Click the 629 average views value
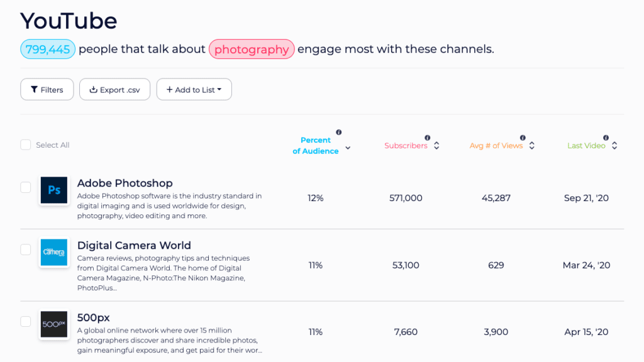This screenshot has width=644, height=362. tap(496, 265)
